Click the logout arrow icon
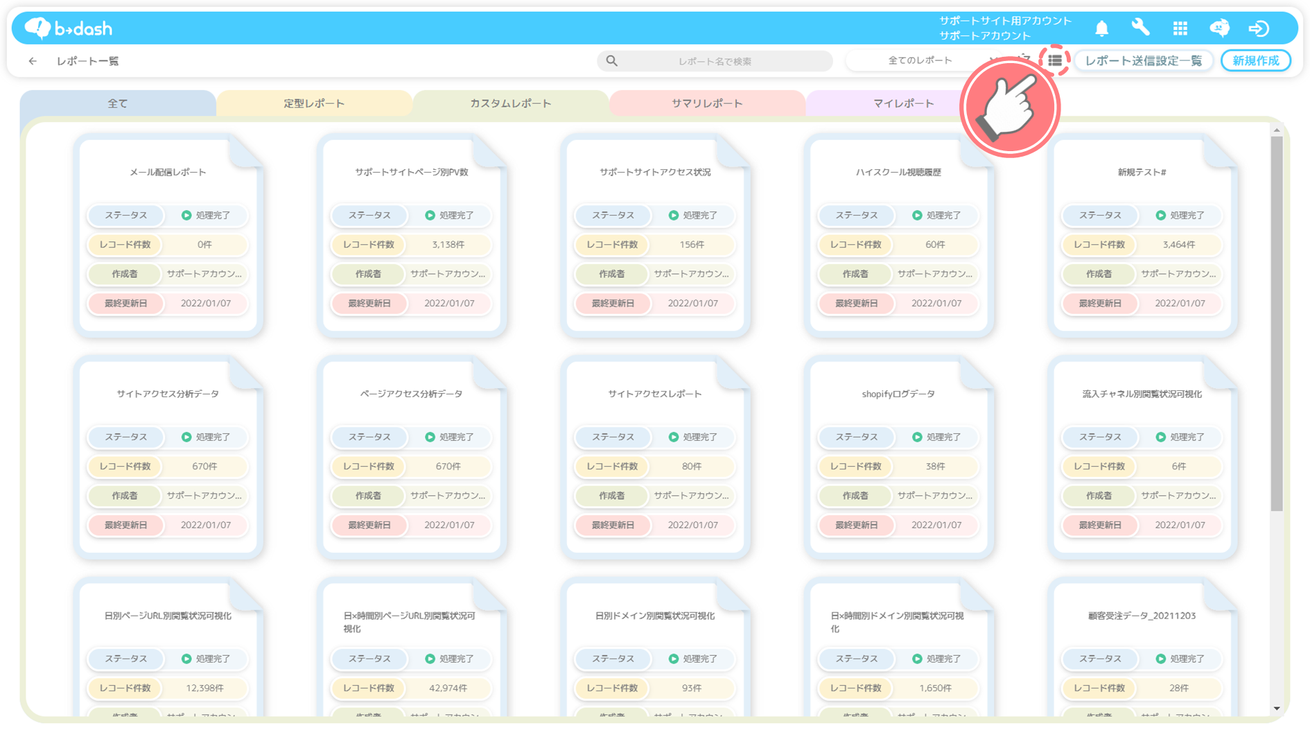The image size is (1310, 737). 1259,28
